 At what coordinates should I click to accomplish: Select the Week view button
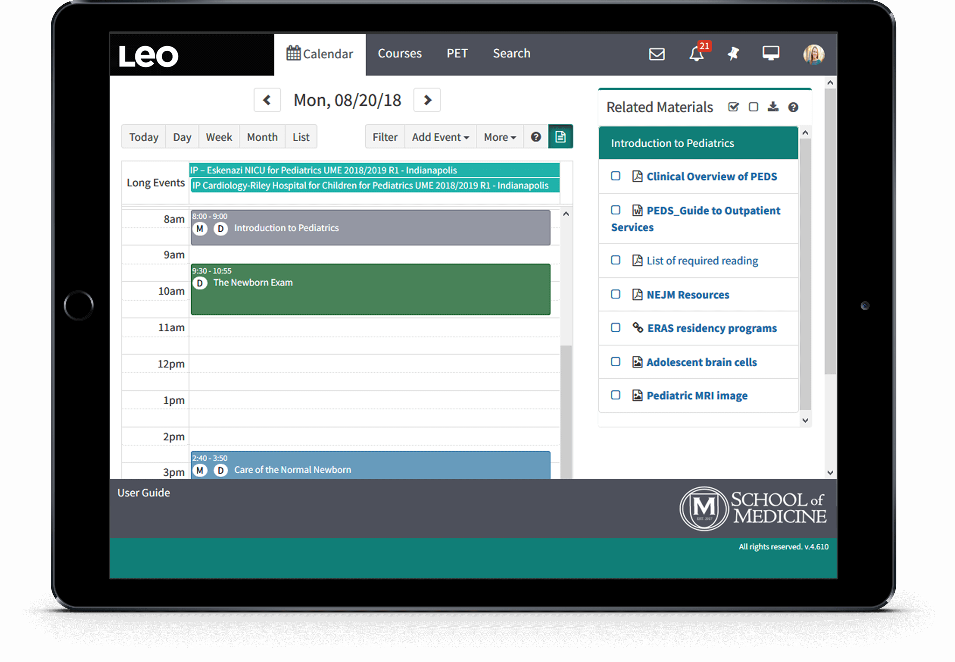[x=219, y=137]
